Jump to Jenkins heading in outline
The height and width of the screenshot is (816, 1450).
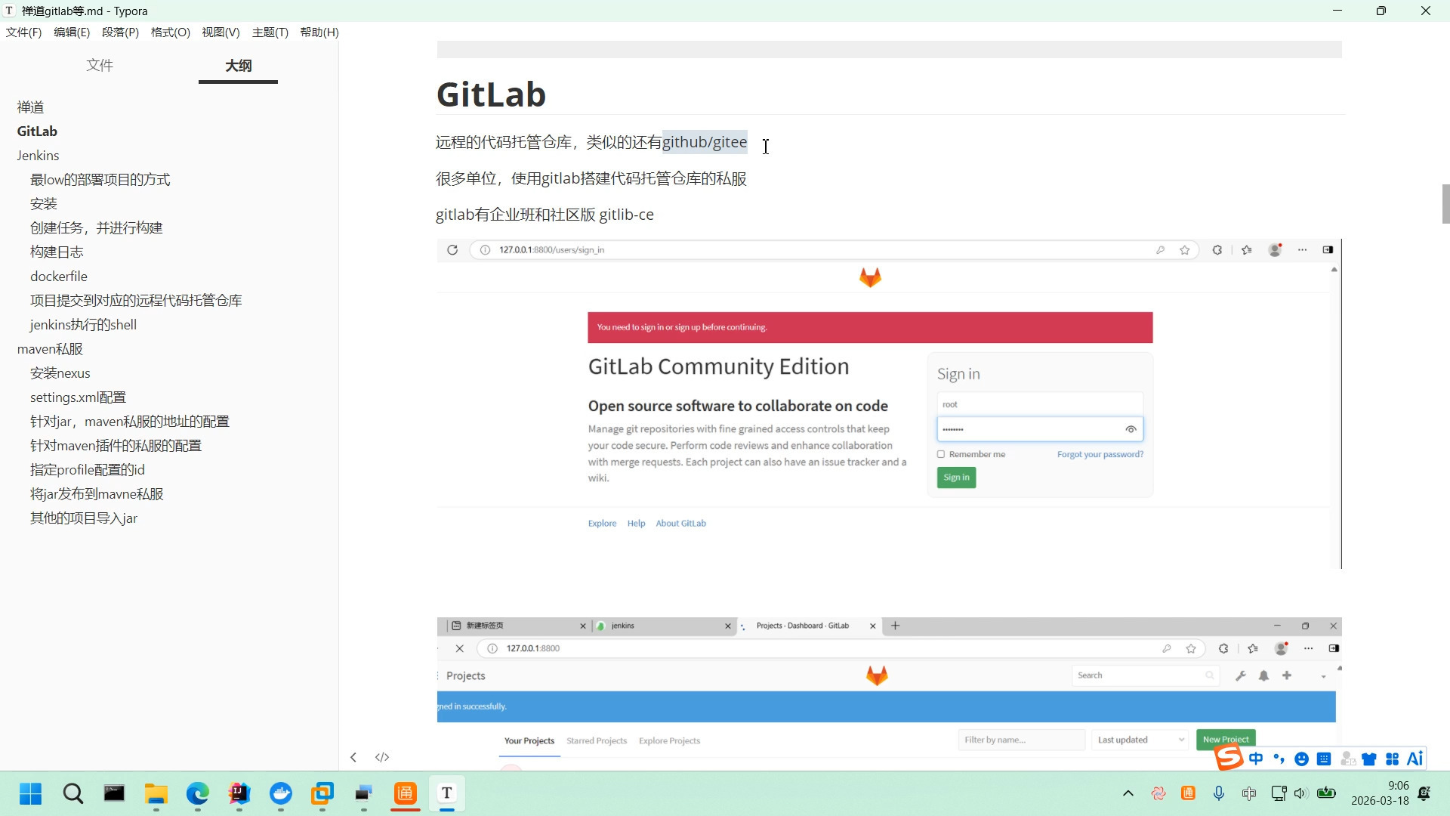tap(38, 156)
